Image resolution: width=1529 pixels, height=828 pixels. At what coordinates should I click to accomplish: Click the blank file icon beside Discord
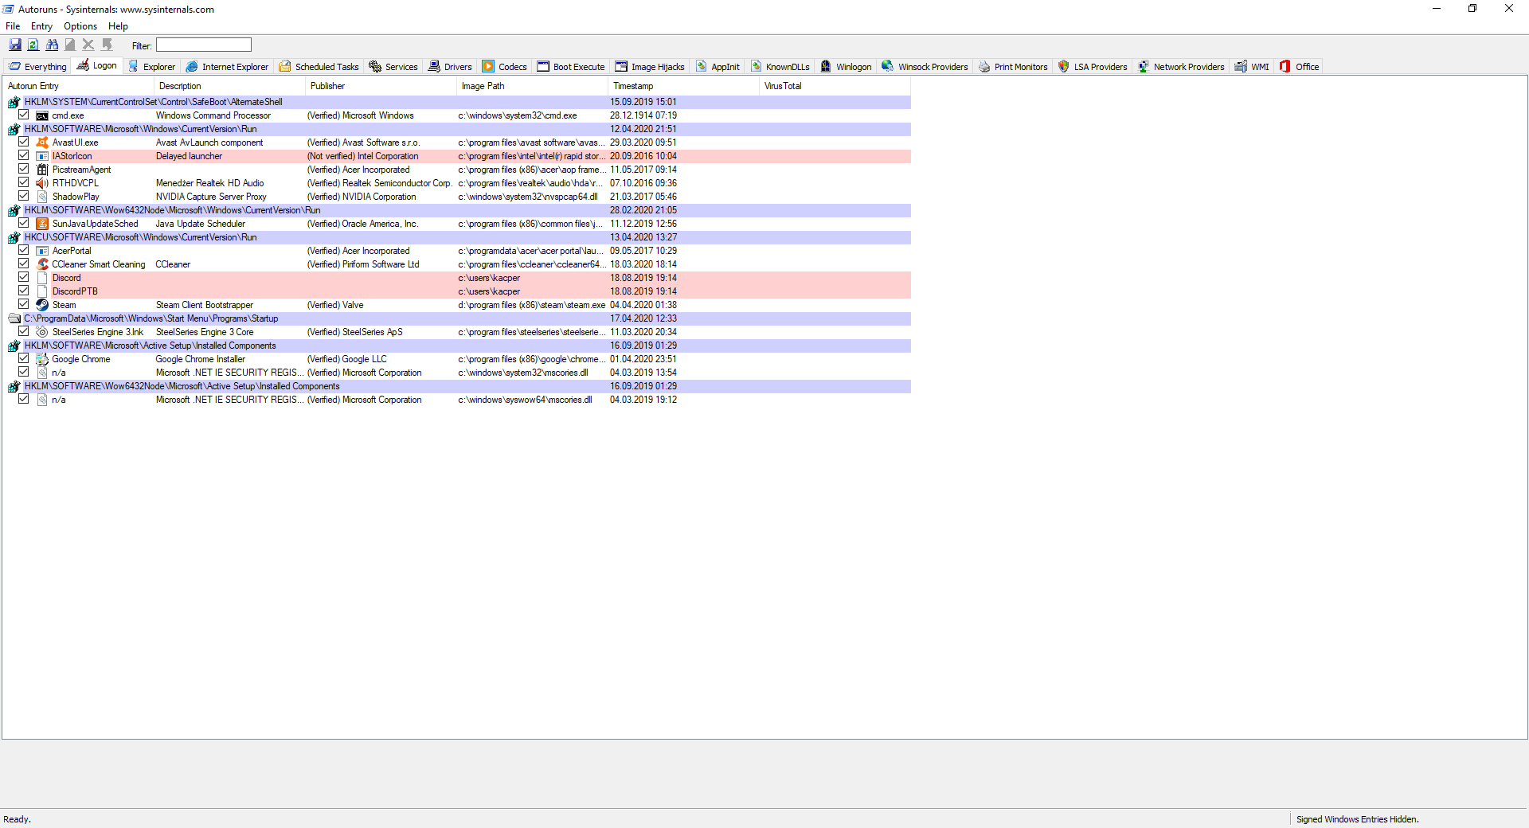point(42,278)
